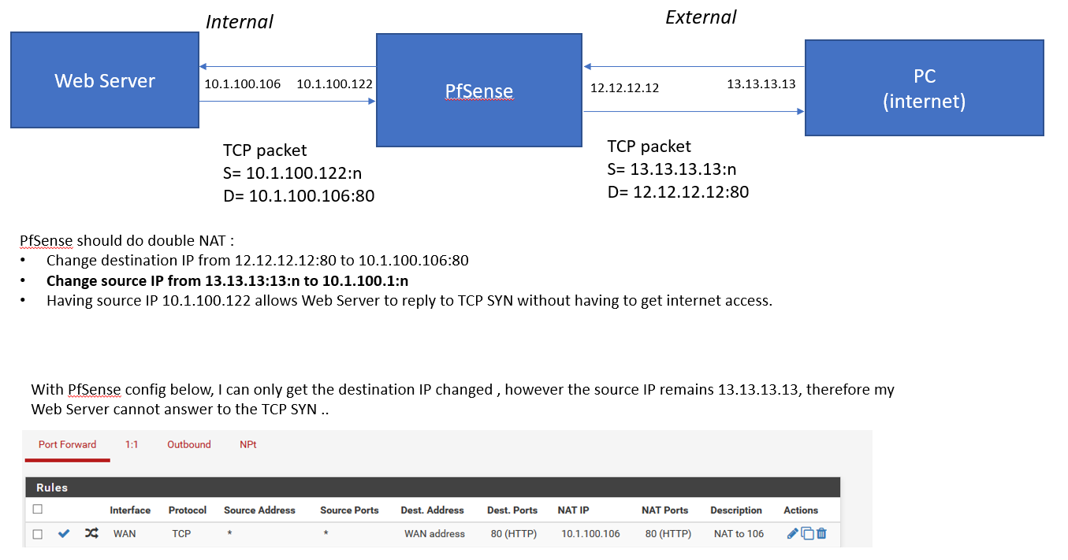This screenshot has height=560, width=1068.
Task: Click the PC (internet) box
Action: tap(924, 88)
